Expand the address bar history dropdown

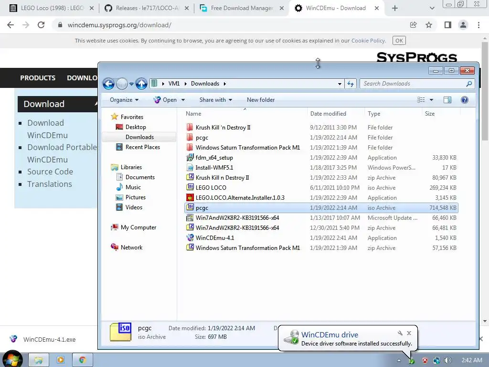coord(340,84)
